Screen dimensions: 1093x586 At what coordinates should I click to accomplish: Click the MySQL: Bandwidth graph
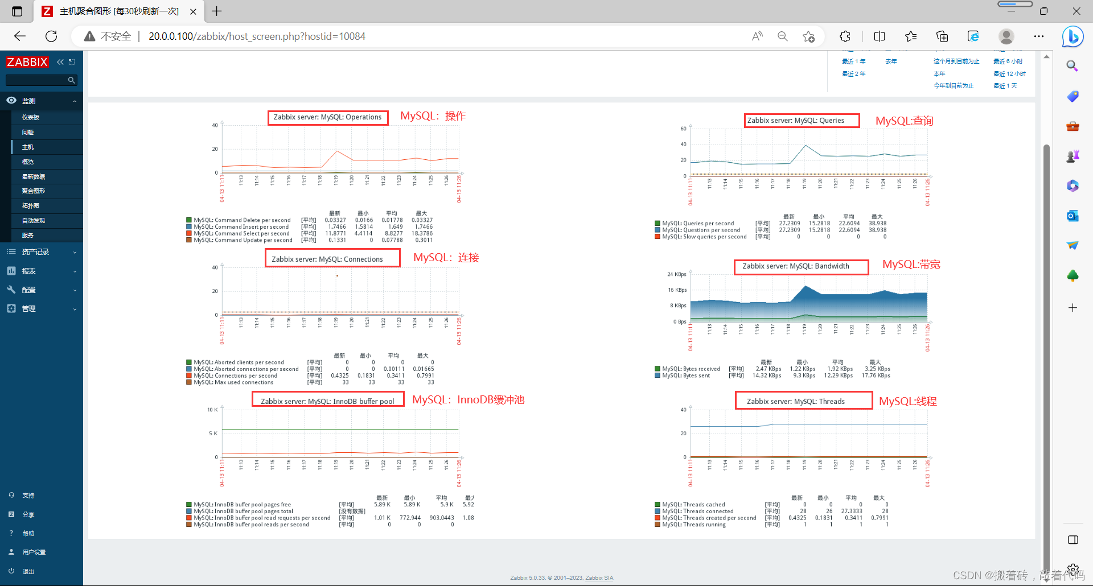[x=796, y=319]
